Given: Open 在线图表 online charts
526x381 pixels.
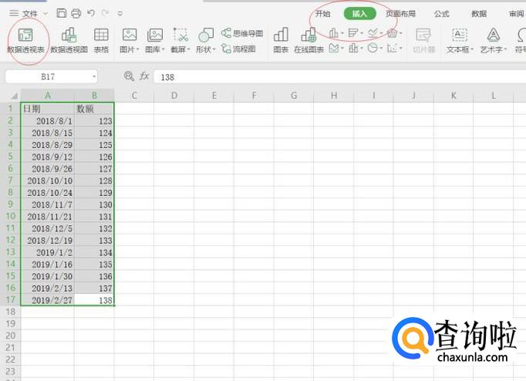Looking at the screenshot, I should coord(309,37).
